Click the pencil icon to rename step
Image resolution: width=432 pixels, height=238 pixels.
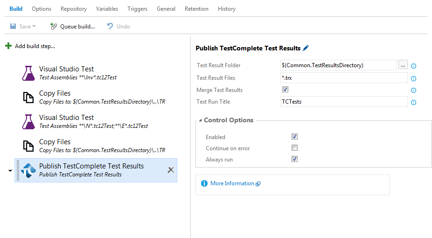click(x=306, y=48)
